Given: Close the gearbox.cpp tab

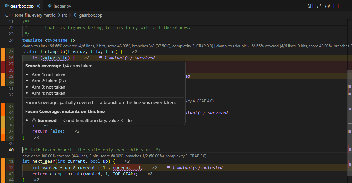Looking at the screenshot, I should tap(38, 6).
